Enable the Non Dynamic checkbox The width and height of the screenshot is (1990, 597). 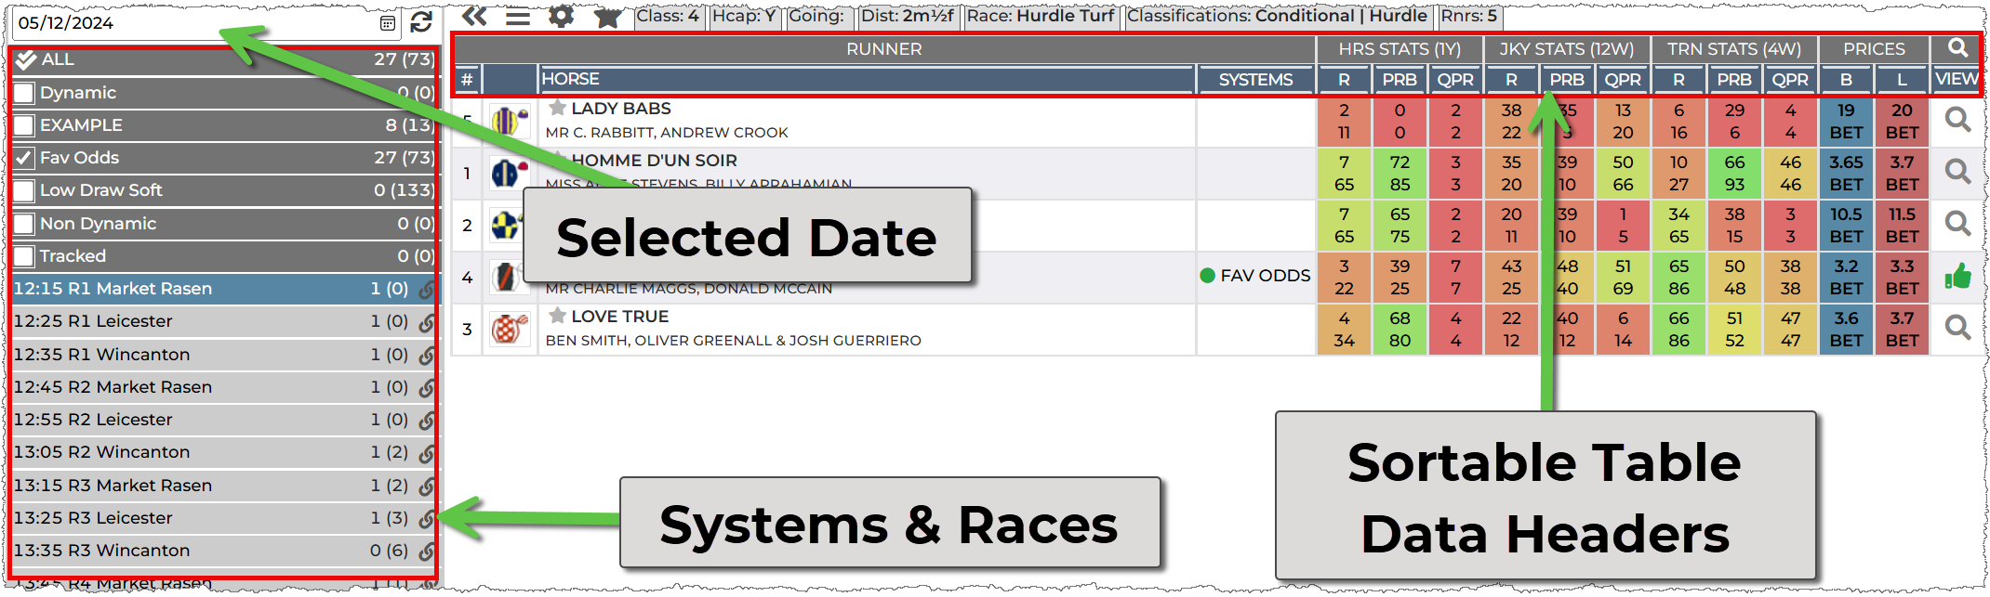click(24, 224)
